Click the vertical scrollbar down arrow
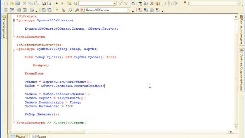 pyautogui.click(x=236, y=127)
